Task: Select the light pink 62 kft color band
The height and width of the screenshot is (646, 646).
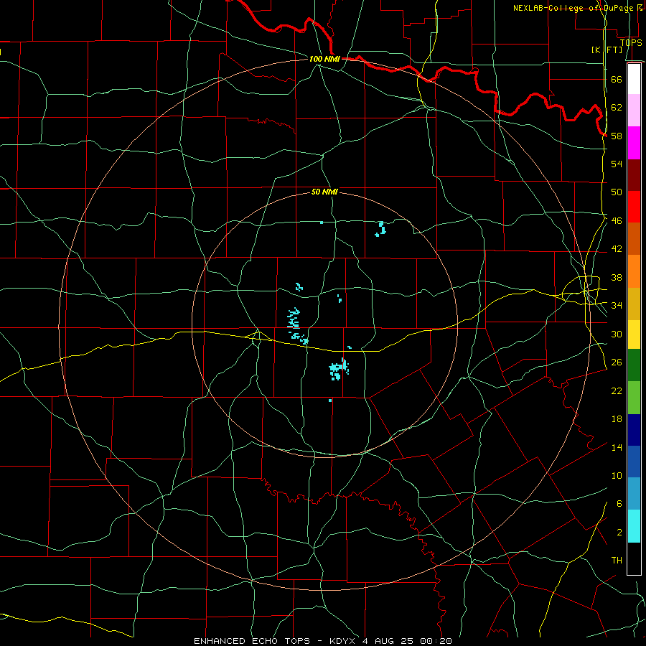Action: point(634,111)
